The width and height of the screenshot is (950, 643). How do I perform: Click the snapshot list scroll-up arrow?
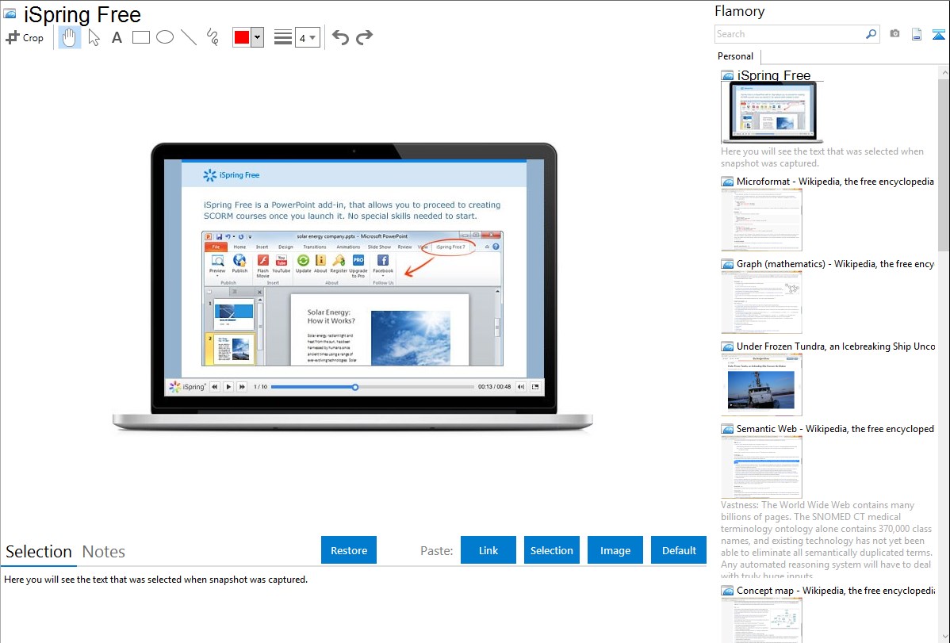tap(944, 73)
